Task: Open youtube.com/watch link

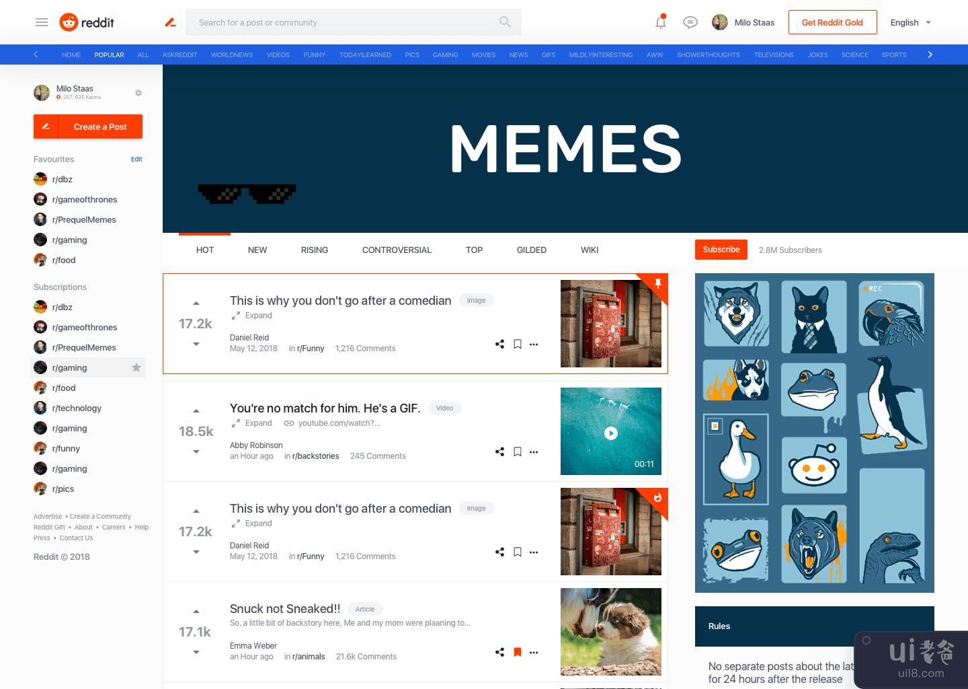Action: point(332,423)
